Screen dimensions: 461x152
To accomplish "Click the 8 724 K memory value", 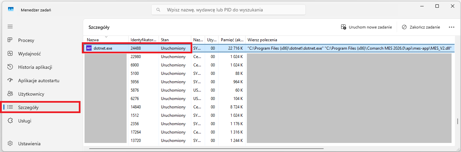I will [236, 107].
